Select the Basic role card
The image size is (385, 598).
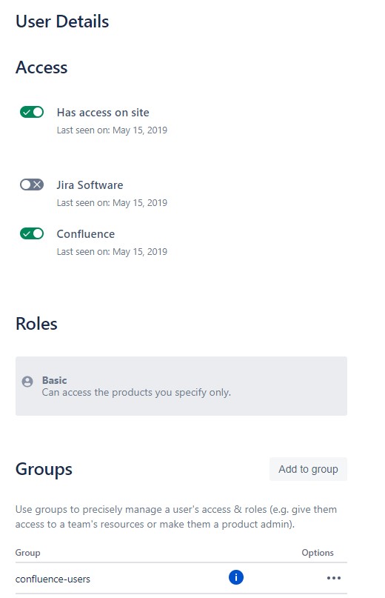point(181,386)
